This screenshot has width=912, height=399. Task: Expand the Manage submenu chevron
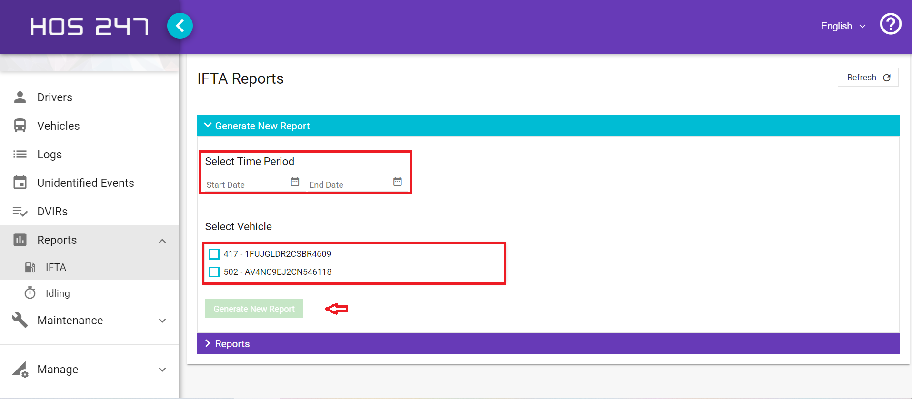(x=162, y=370)
